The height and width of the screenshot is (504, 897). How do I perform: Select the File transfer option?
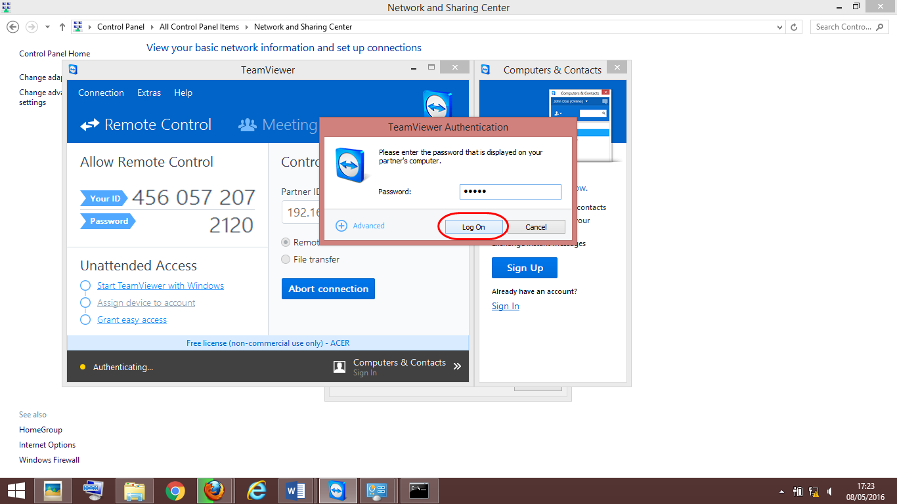click(x=286, y=259)
